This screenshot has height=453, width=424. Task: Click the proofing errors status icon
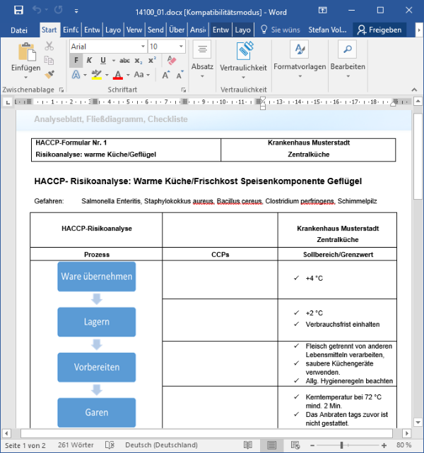108,445
